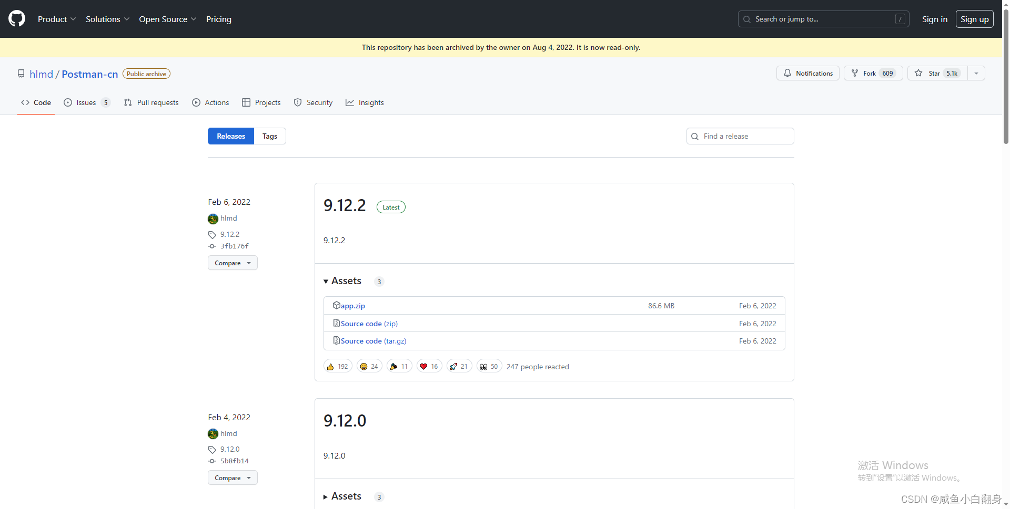This screenshot has width=1010, height=509.
Task: Switch to the Tags view
Action: click(x=270, y=136)
